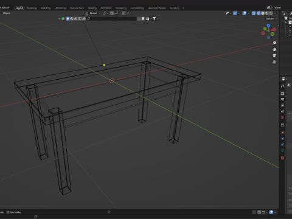This screenshot has width=292, height=219.
Task: Click the blue Z axis gizmo handle
Action: pos(268,26)
